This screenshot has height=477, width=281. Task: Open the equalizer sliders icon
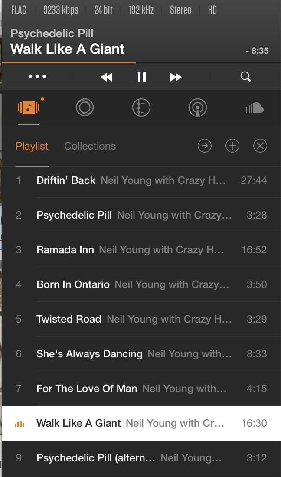[x=141, y=107]
